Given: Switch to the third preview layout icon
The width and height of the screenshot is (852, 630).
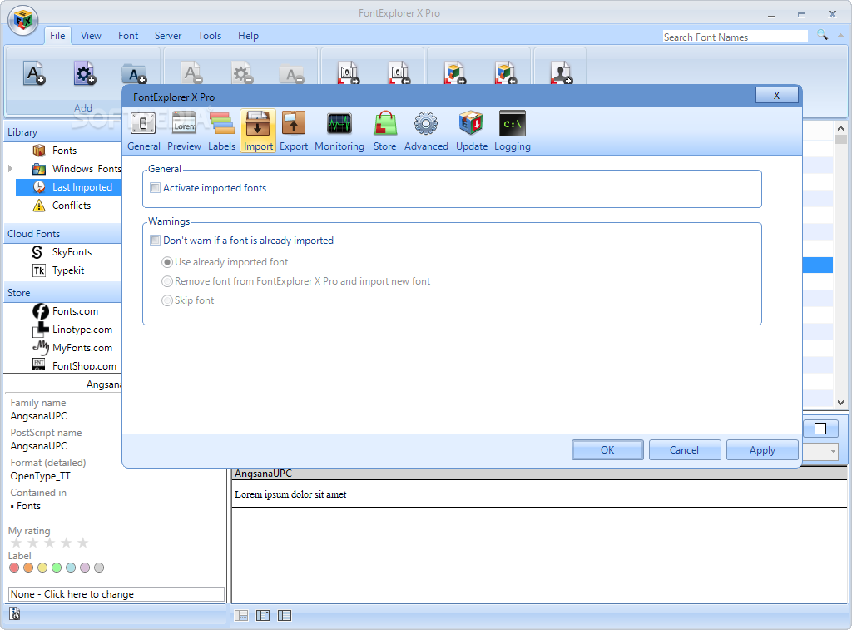Looking at the screenshot, I should pos(285,615).
